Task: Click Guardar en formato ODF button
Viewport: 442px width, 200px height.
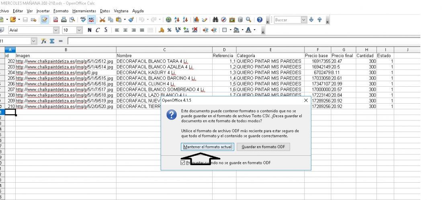Action: click(263, 147)
